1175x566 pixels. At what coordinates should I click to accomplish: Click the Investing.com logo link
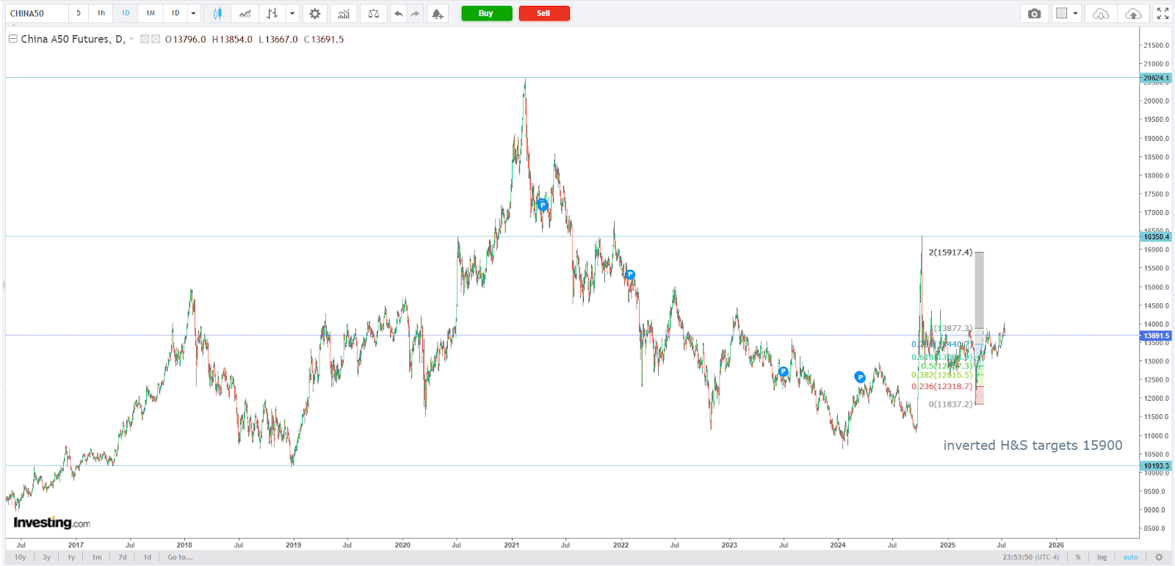tap(51, 523)
